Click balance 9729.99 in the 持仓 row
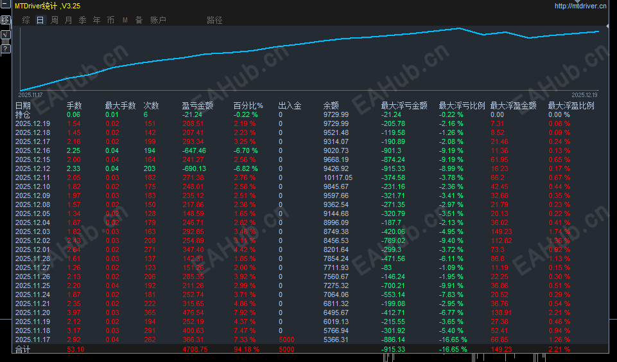Image resolution: width=617 pixels, height=362 pixels. 336,114
